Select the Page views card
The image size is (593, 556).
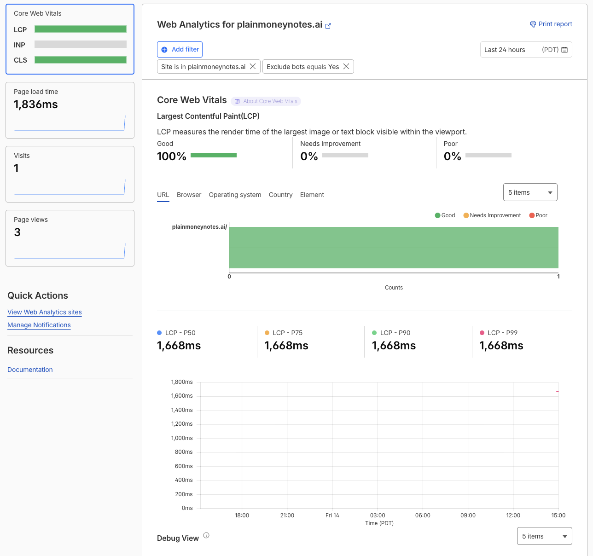[70, 238]
